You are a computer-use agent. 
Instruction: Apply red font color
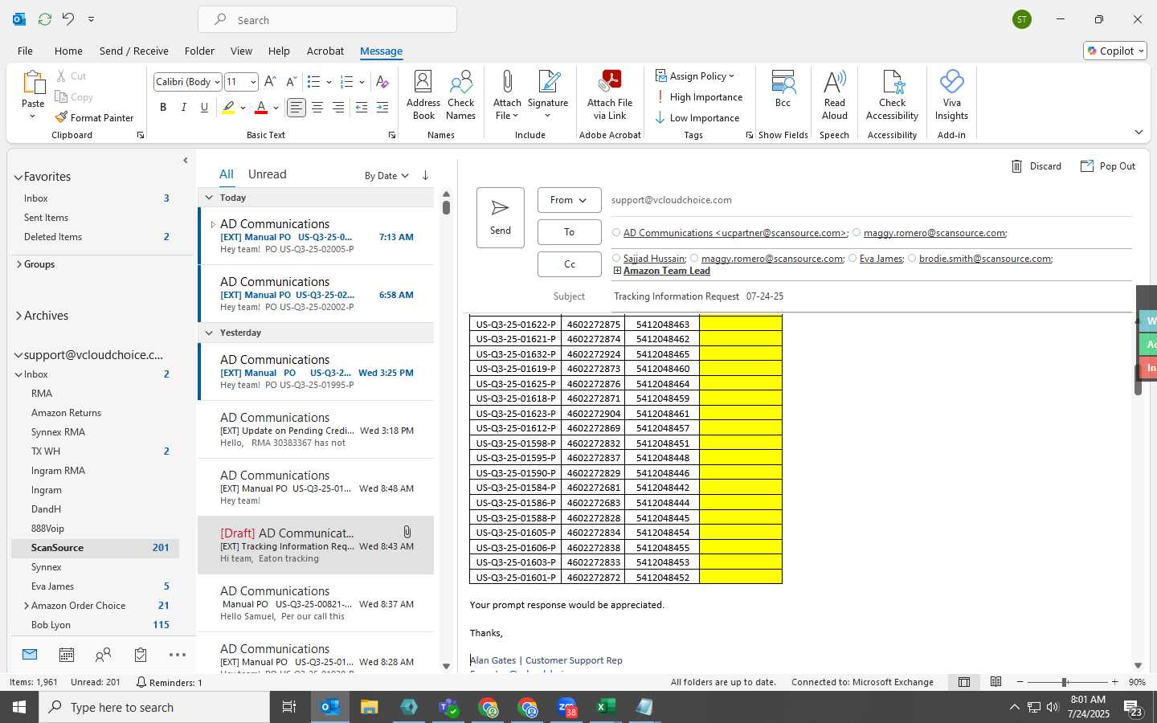pos(261,108)
